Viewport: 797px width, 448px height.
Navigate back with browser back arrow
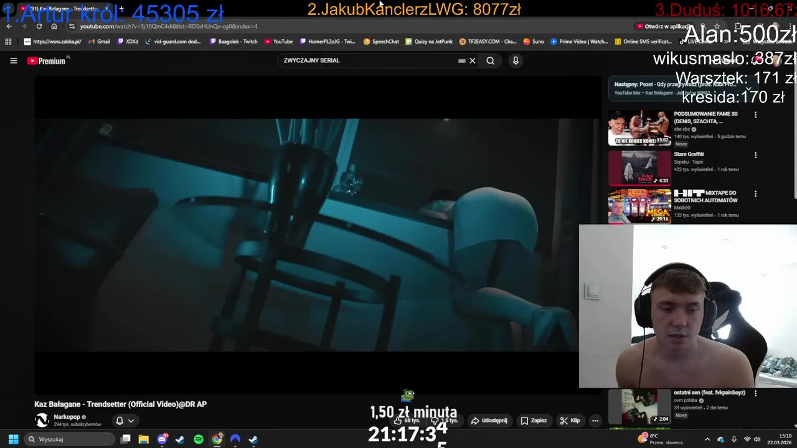coord(9,26)
